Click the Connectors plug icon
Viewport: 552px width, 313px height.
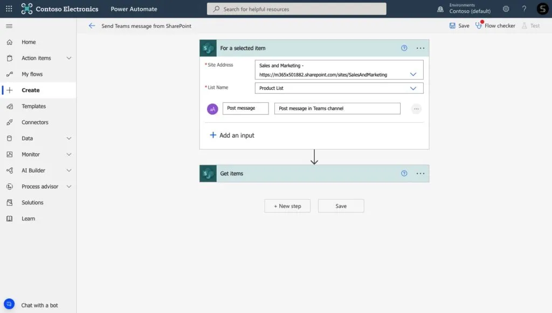coord(10,122)
